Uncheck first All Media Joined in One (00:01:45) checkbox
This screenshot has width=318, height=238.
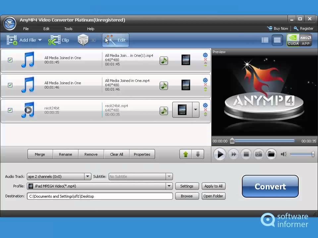10,60
